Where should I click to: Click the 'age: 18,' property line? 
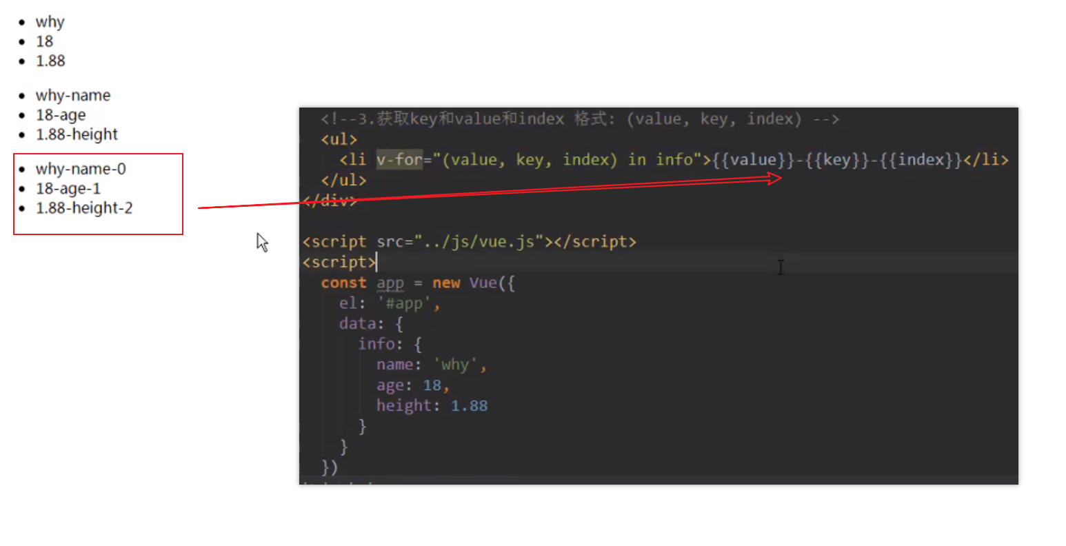click(413, 385)
